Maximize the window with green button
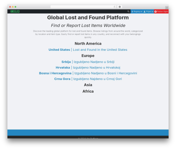Viewport: 176px width, 149px height. pos(15,7)
